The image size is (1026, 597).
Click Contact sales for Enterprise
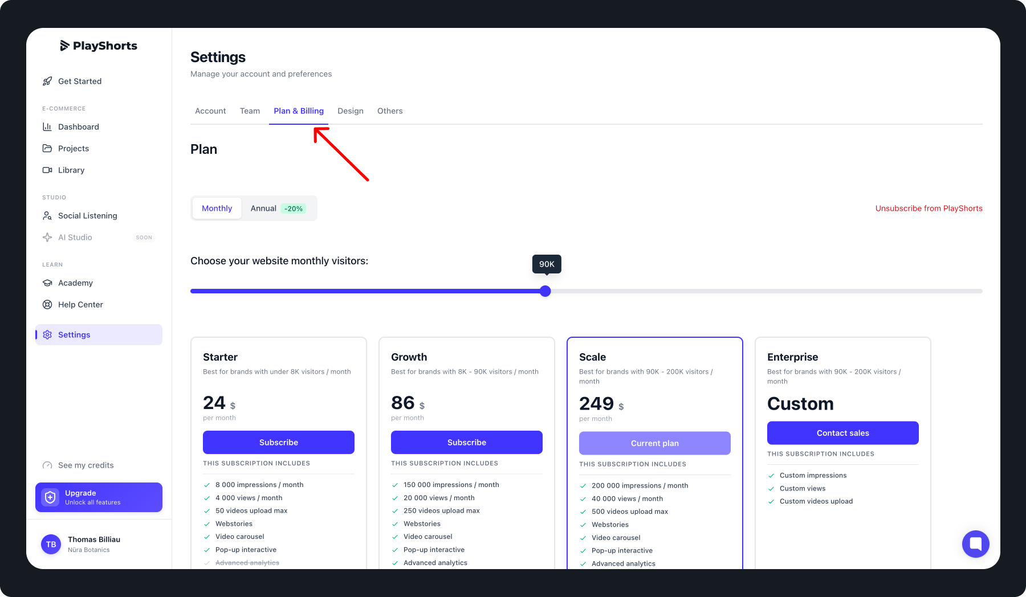tap(843, 433)
